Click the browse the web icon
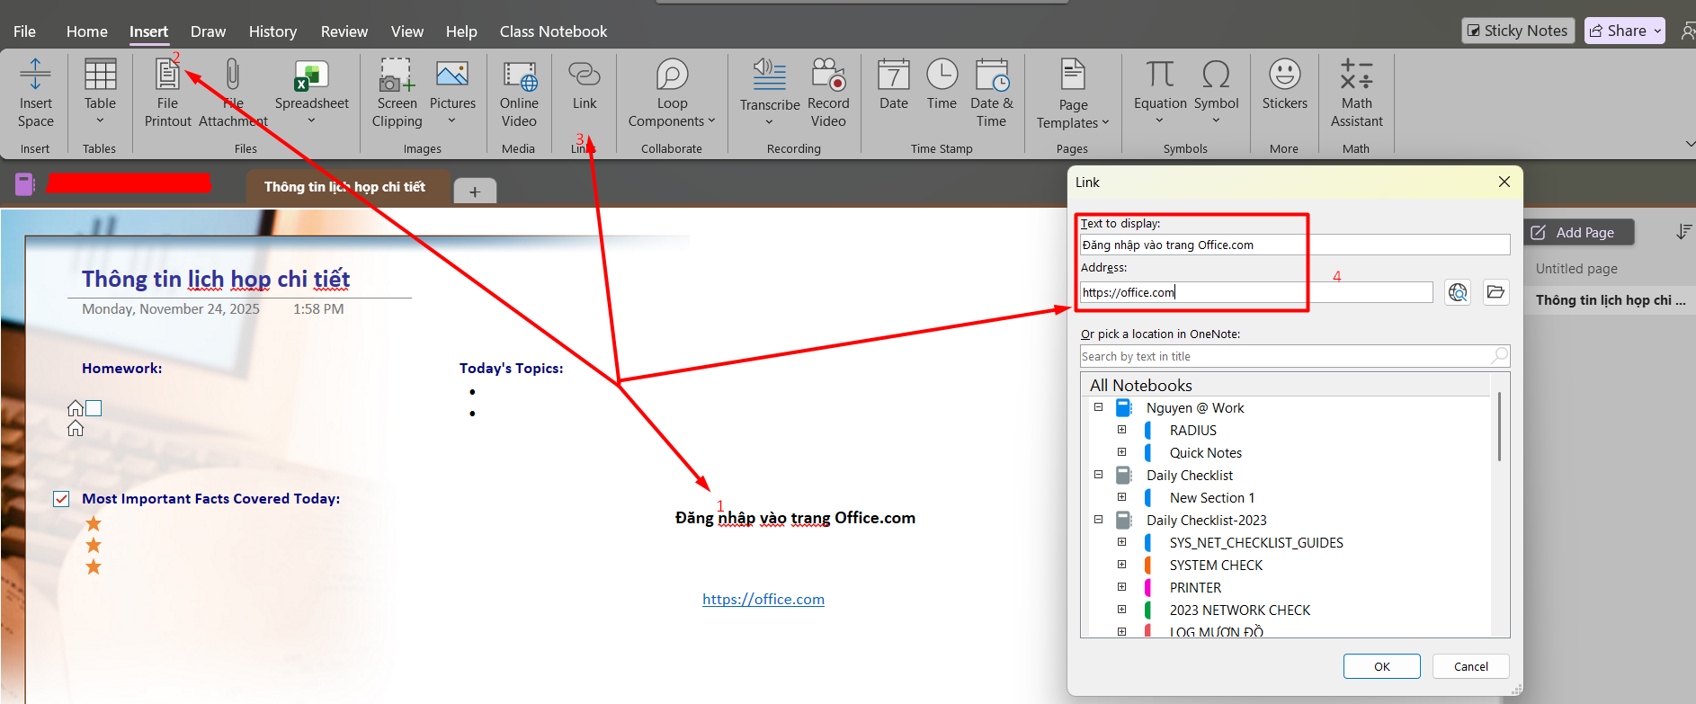This screenshot has height=704, width=1696. [1458, 292]
